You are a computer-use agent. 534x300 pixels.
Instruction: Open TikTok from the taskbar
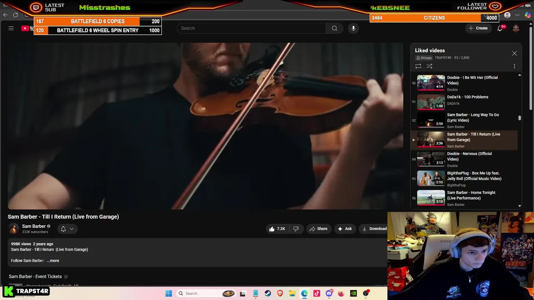pos(317,293)
